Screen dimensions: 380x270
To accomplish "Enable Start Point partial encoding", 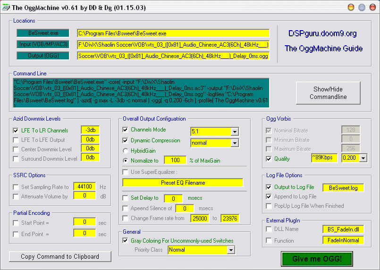I will pyautogui.click(x=16, y=223).
